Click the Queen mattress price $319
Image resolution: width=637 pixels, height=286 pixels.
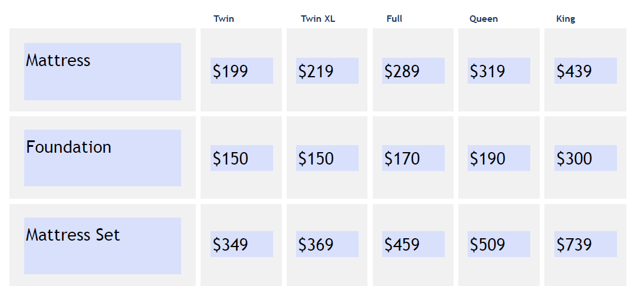488,71
